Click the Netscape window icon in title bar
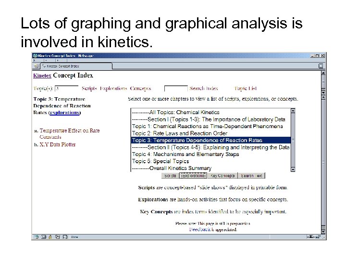Screen dimensions: 346x260 35,56
